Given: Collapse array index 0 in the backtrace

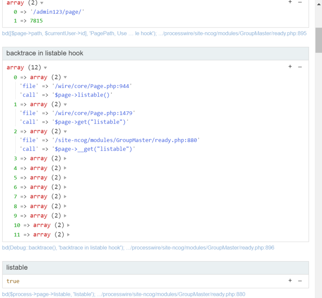Looking at the screenshot, I should tap(65, 77).
